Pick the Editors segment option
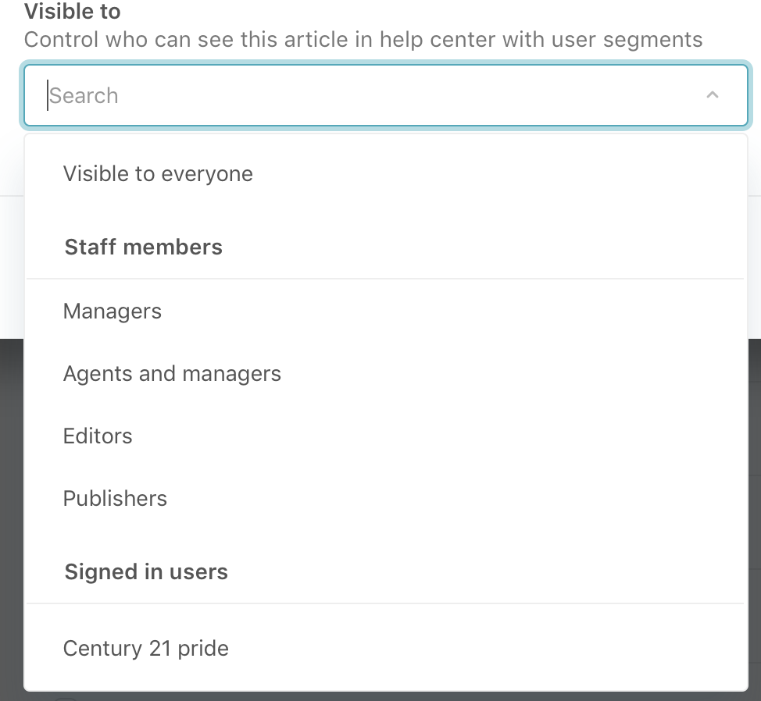The width and height of the screenshot is (761, 701). (x=98, y=436)
